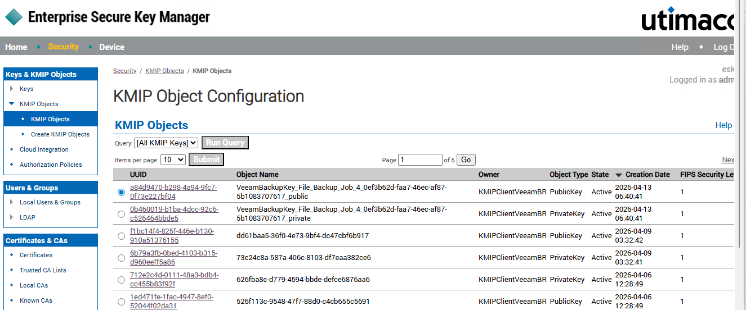Open UUID link 1ed471fe-1fac-4947-8ef0

(x=172, y=302)
